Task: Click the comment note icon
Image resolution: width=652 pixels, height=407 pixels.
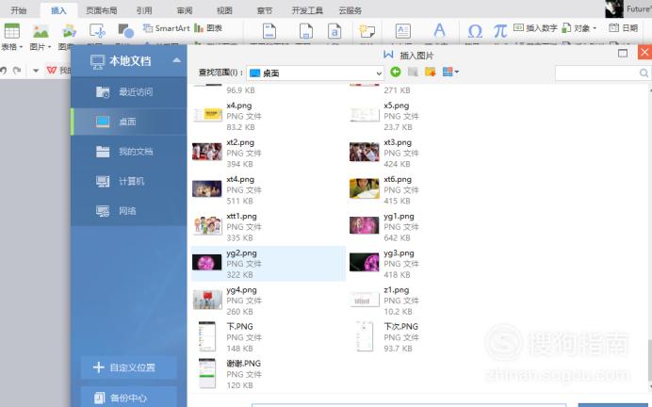Action: tap(367, 31)
